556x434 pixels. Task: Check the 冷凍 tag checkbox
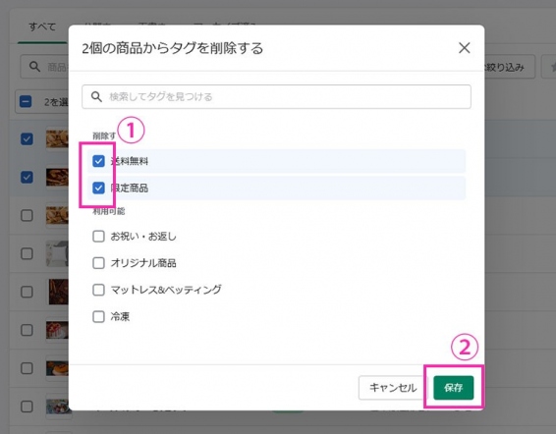tap(98, 316)
